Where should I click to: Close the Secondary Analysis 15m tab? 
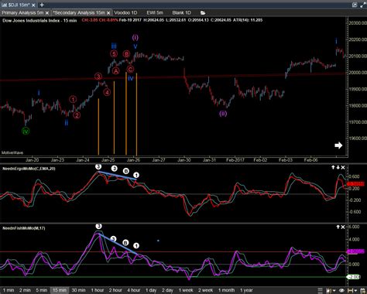tap(108, 13)
